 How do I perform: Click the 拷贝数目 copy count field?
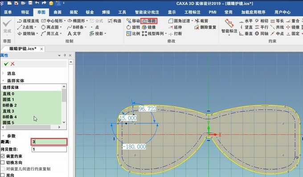49,149
